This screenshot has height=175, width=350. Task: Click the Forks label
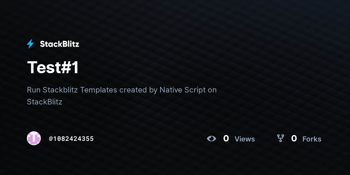tap(312, 139)
